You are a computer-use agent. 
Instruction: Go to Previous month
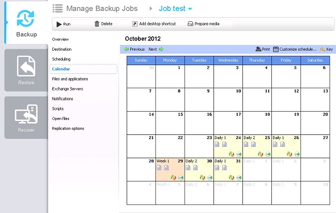134,49
